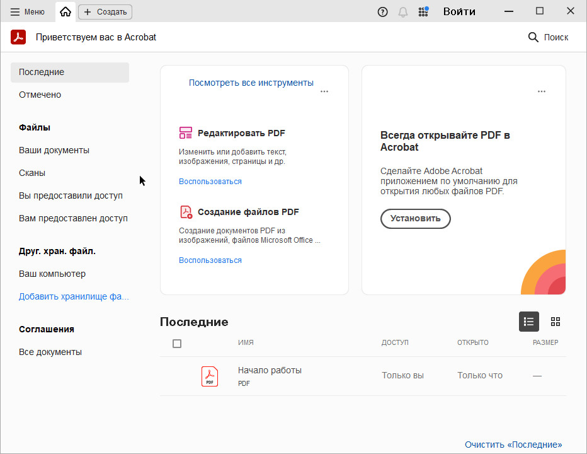This screenshot has height=454, width=587.
Task: Open the three-dots menu on tools card
Action: click(324, 91)
